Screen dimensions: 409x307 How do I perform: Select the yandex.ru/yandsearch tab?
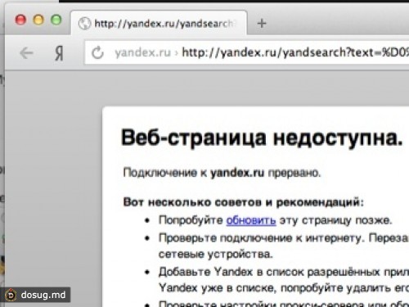[x=159, y=23]
